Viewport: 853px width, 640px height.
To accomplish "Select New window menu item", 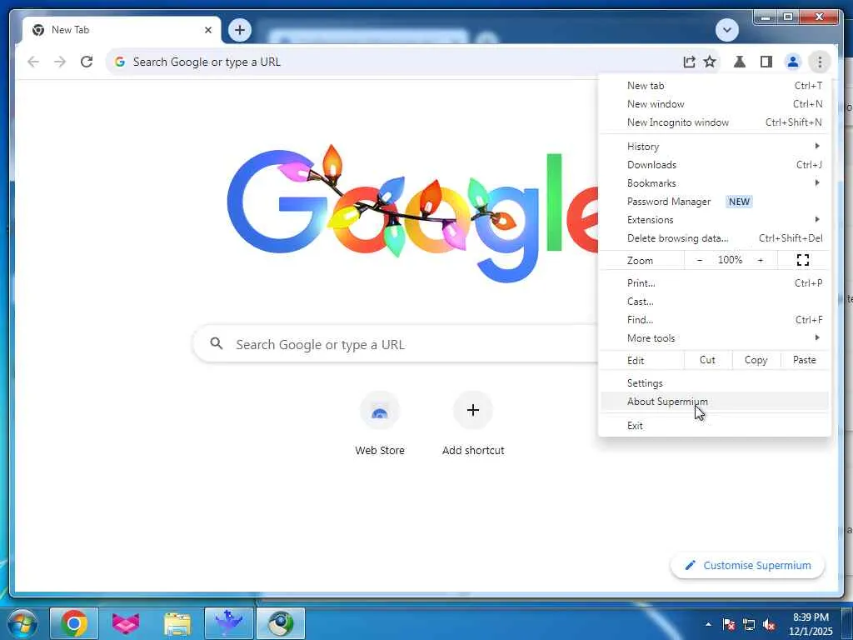I will point(714,104).
